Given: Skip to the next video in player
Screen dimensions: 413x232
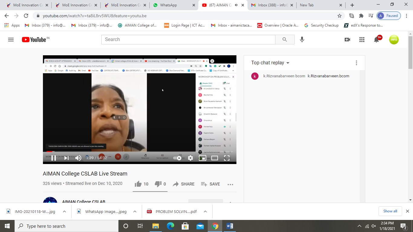Looking at the screenshot, I should [66, 158].
